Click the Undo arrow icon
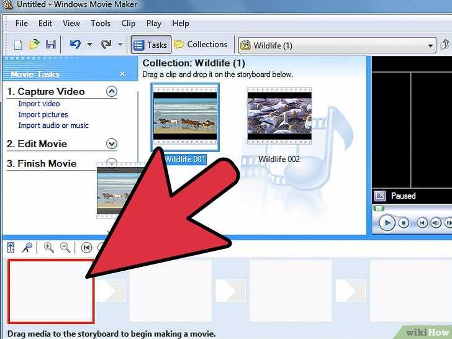Viewport: 452px width, 339px height. pyautogui.click(x=75, y=44)
